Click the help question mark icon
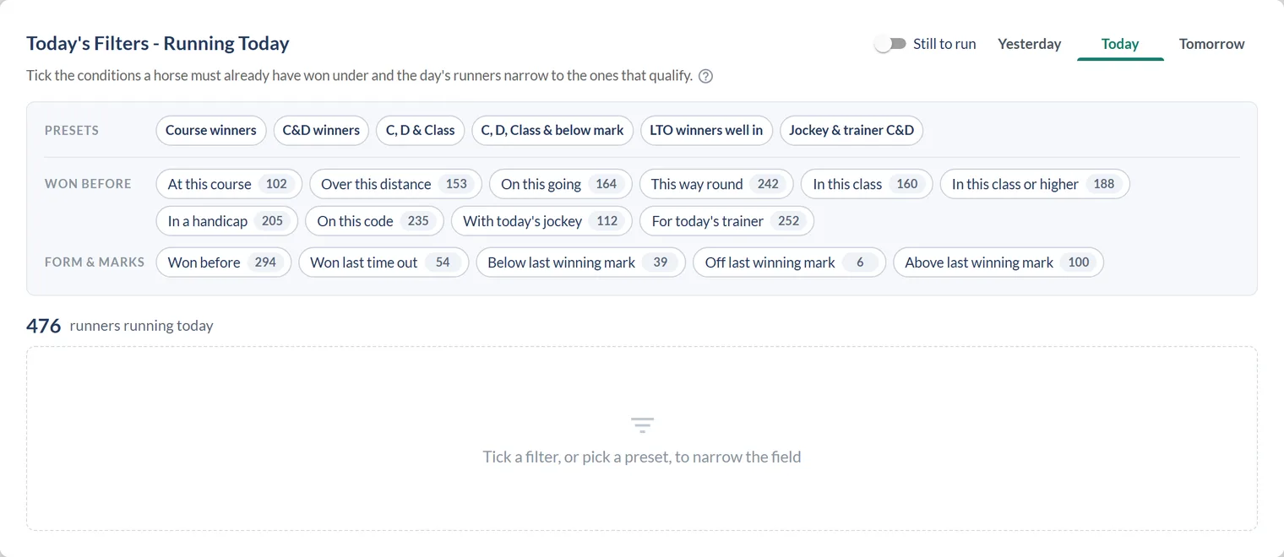Screen dimensions: 1284x557 706,76
